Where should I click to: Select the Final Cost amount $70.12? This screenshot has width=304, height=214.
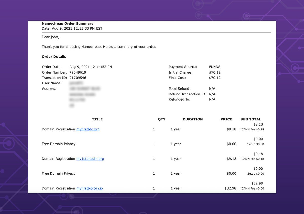coord(215,78)
